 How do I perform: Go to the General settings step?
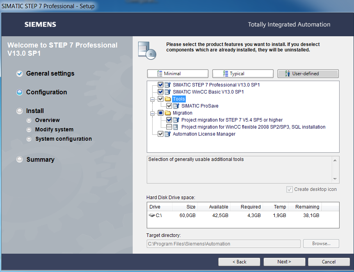pyautogui.click(x=45, y=74)
